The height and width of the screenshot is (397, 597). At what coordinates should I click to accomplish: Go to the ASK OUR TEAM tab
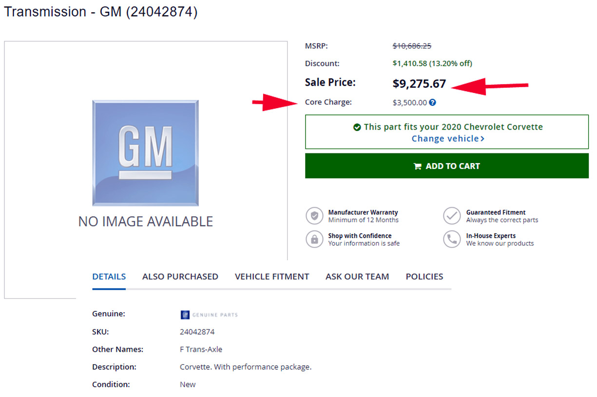coord(357,277)
